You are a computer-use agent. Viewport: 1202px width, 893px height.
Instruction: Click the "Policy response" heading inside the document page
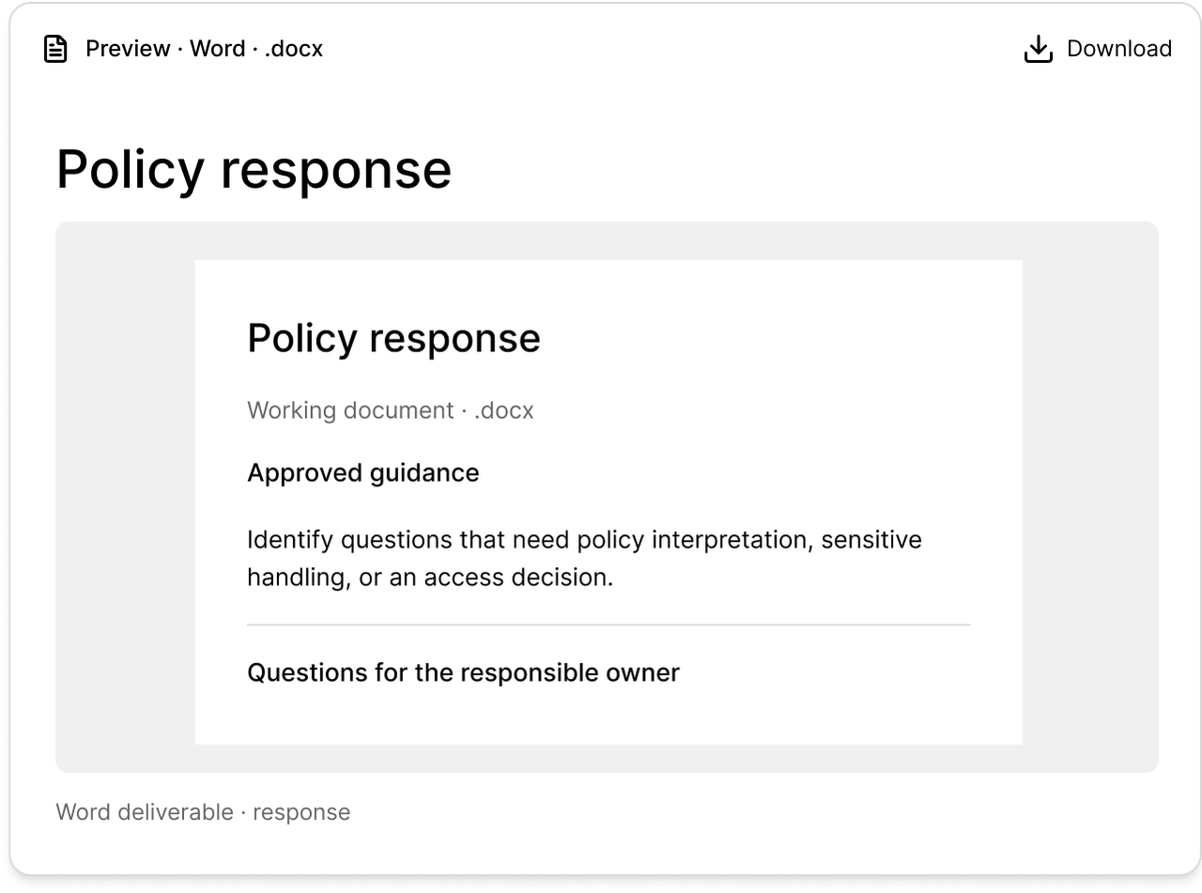(393, 338)
